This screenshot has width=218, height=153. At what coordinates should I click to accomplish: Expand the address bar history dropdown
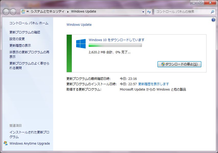[x=143, y=12]
